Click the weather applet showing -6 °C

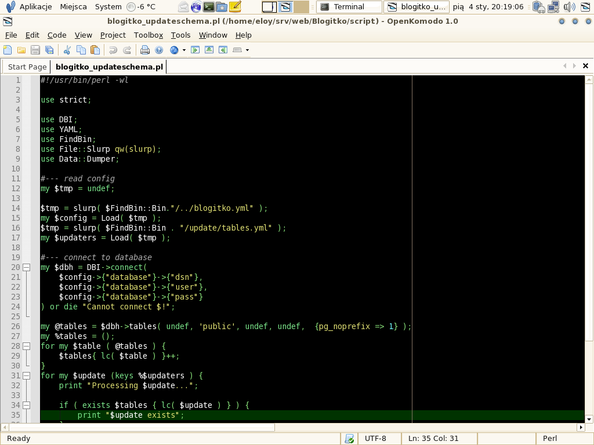[142, 7]
